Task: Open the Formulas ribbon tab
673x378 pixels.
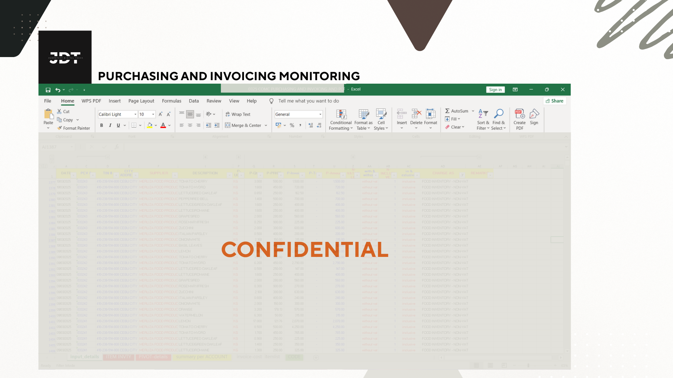Action: (x=171, y=101)
